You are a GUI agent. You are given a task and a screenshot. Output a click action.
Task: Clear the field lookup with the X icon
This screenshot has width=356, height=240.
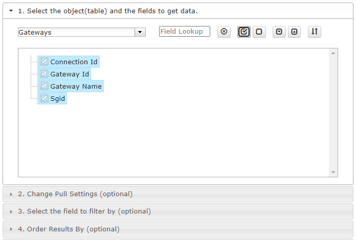coord(224,32)
